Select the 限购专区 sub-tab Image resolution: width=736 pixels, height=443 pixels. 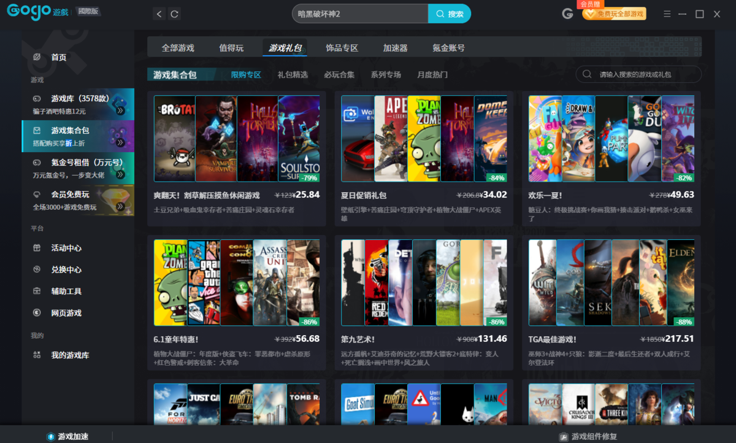click(246, 75)
